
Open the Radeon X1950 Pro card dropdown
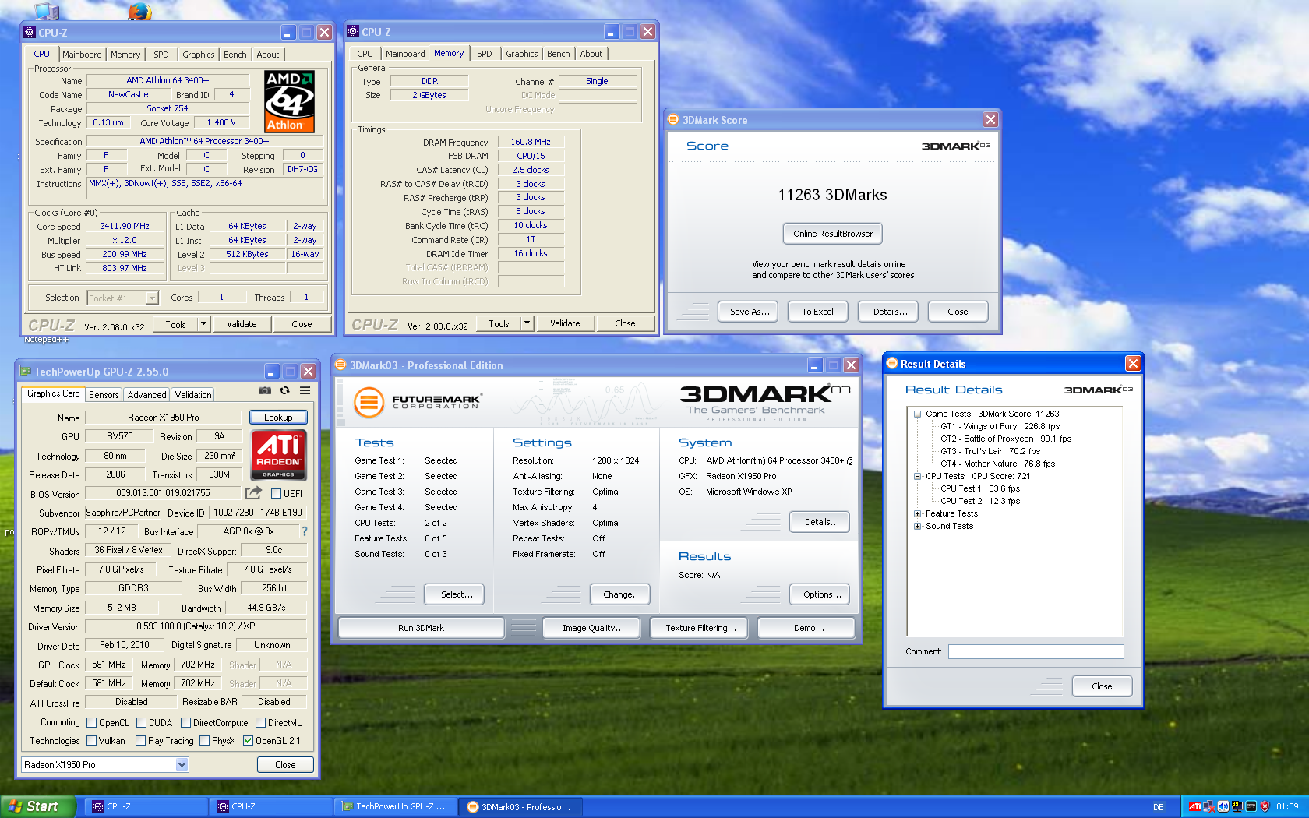coord(182,765)
